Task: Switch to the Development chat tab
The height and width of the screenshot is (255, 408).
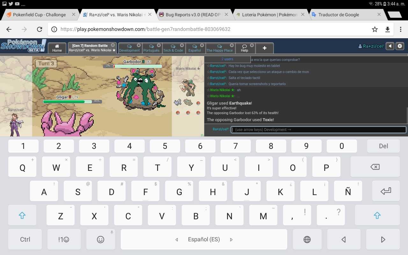Action: point(129,48)
